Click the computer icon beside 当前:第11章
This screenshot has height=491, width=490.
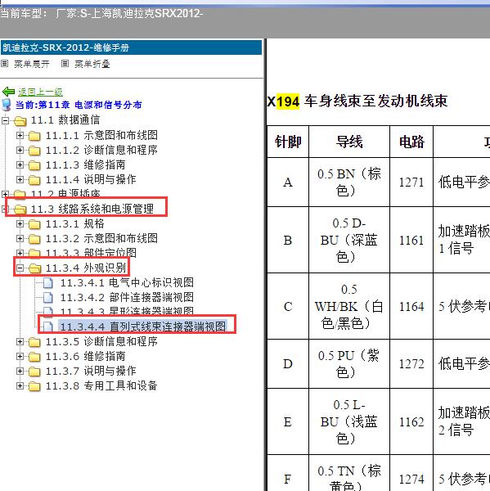click(x=7, y=105)
